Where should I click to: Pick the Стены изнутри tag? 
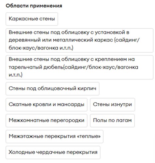click(112, 105)
